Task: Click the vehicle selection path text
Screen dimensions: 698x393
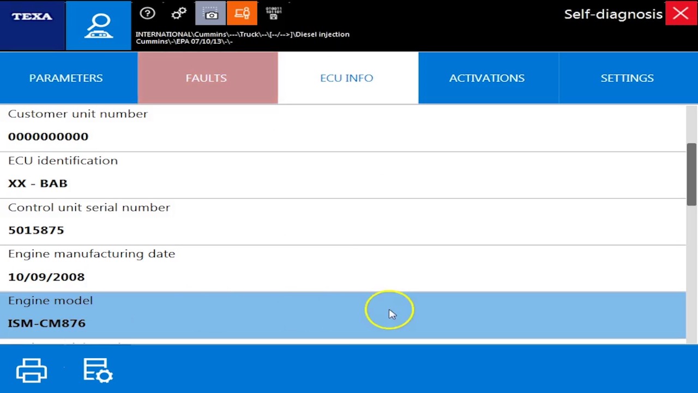Action: [x=243, y=38]
